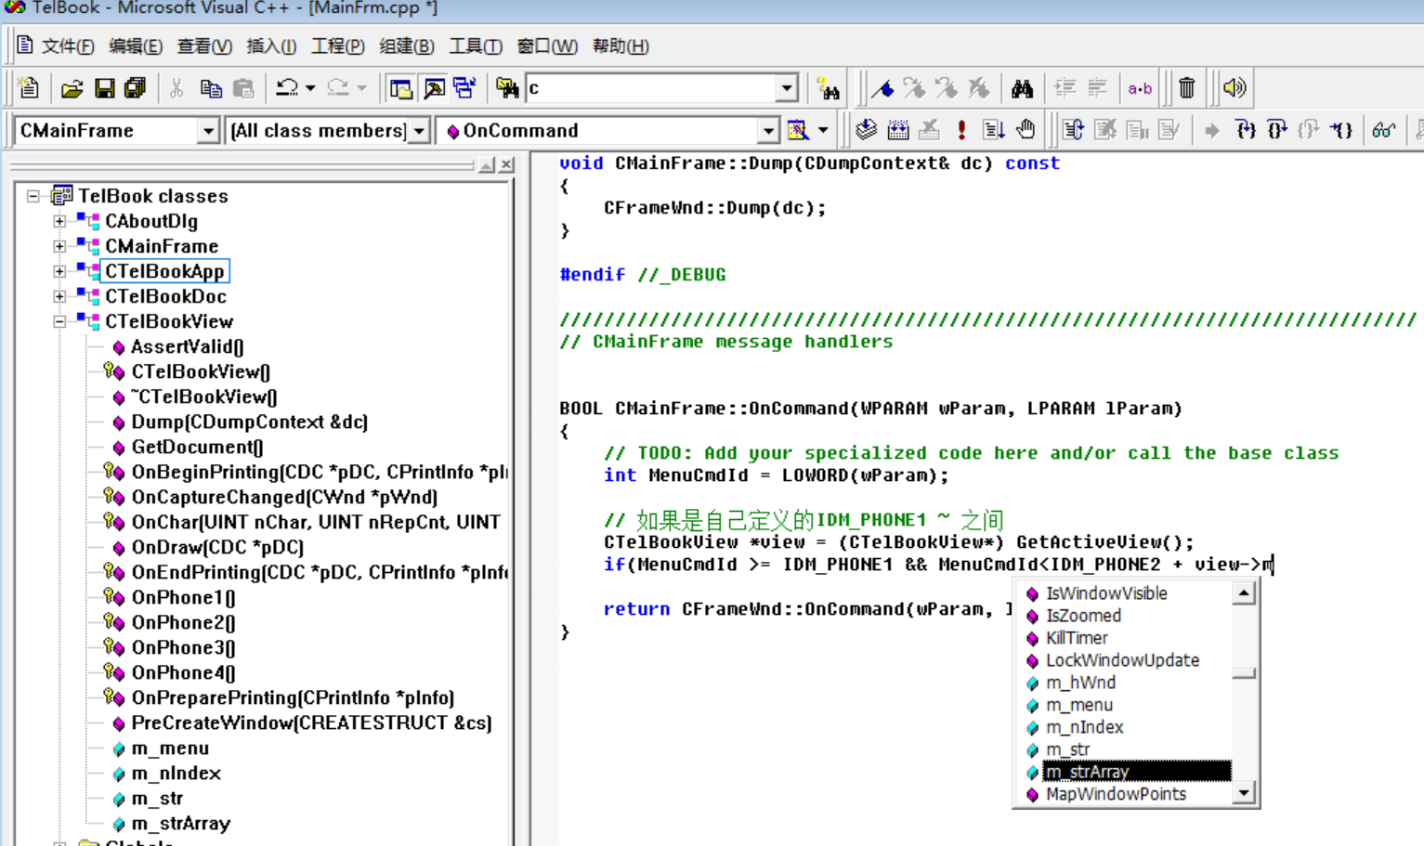This screenshot has width=1424, height=846.
Task: Click the Go debug icon
Action: click(x=994, y=130)
